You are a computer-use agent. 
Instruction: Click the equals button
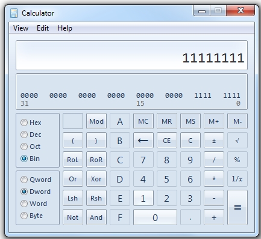237,208
